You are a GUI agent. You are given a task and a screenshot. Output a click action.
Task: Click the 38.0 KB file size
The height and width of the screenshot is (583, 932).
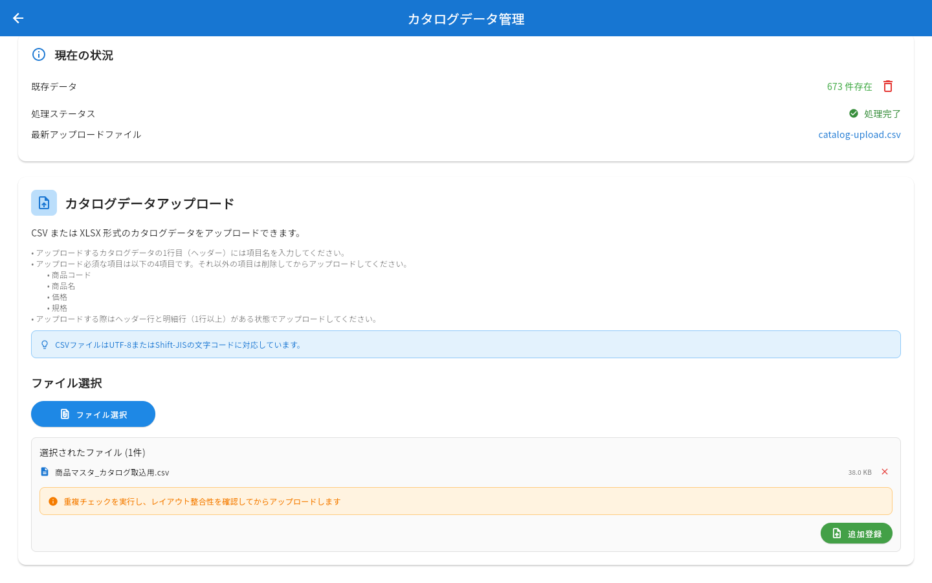860,472
